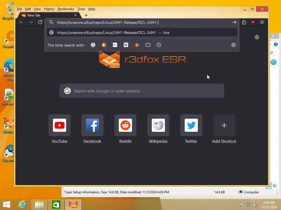Select the Microsoft Edge desktop shortcut
Image resolution: width=281 pixels, height=210 pixels.
[x=9, y=70]
